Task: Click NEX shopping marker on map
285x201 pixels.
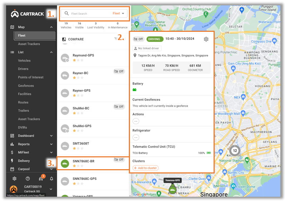Action: [243, 97]
